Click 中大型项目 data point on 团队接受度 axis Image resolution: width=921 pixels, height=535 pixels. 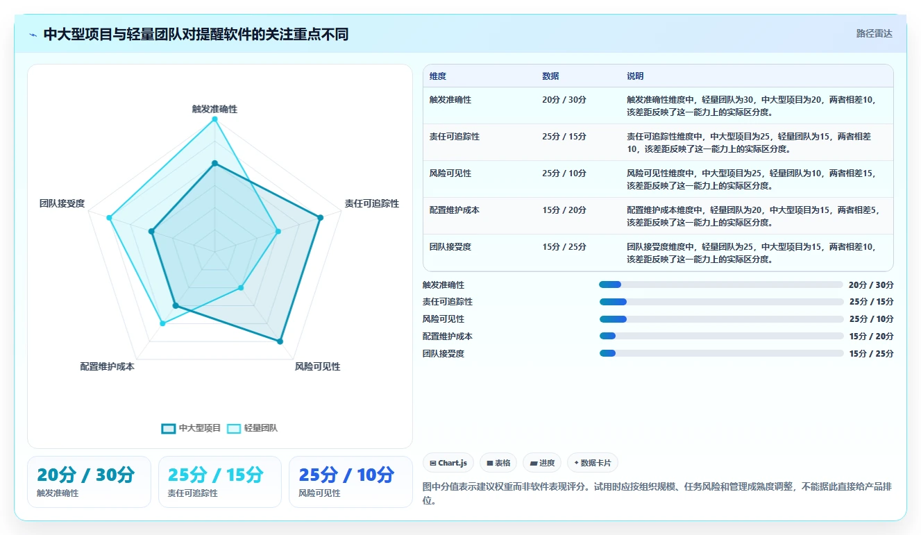click(x=151, y=232)
